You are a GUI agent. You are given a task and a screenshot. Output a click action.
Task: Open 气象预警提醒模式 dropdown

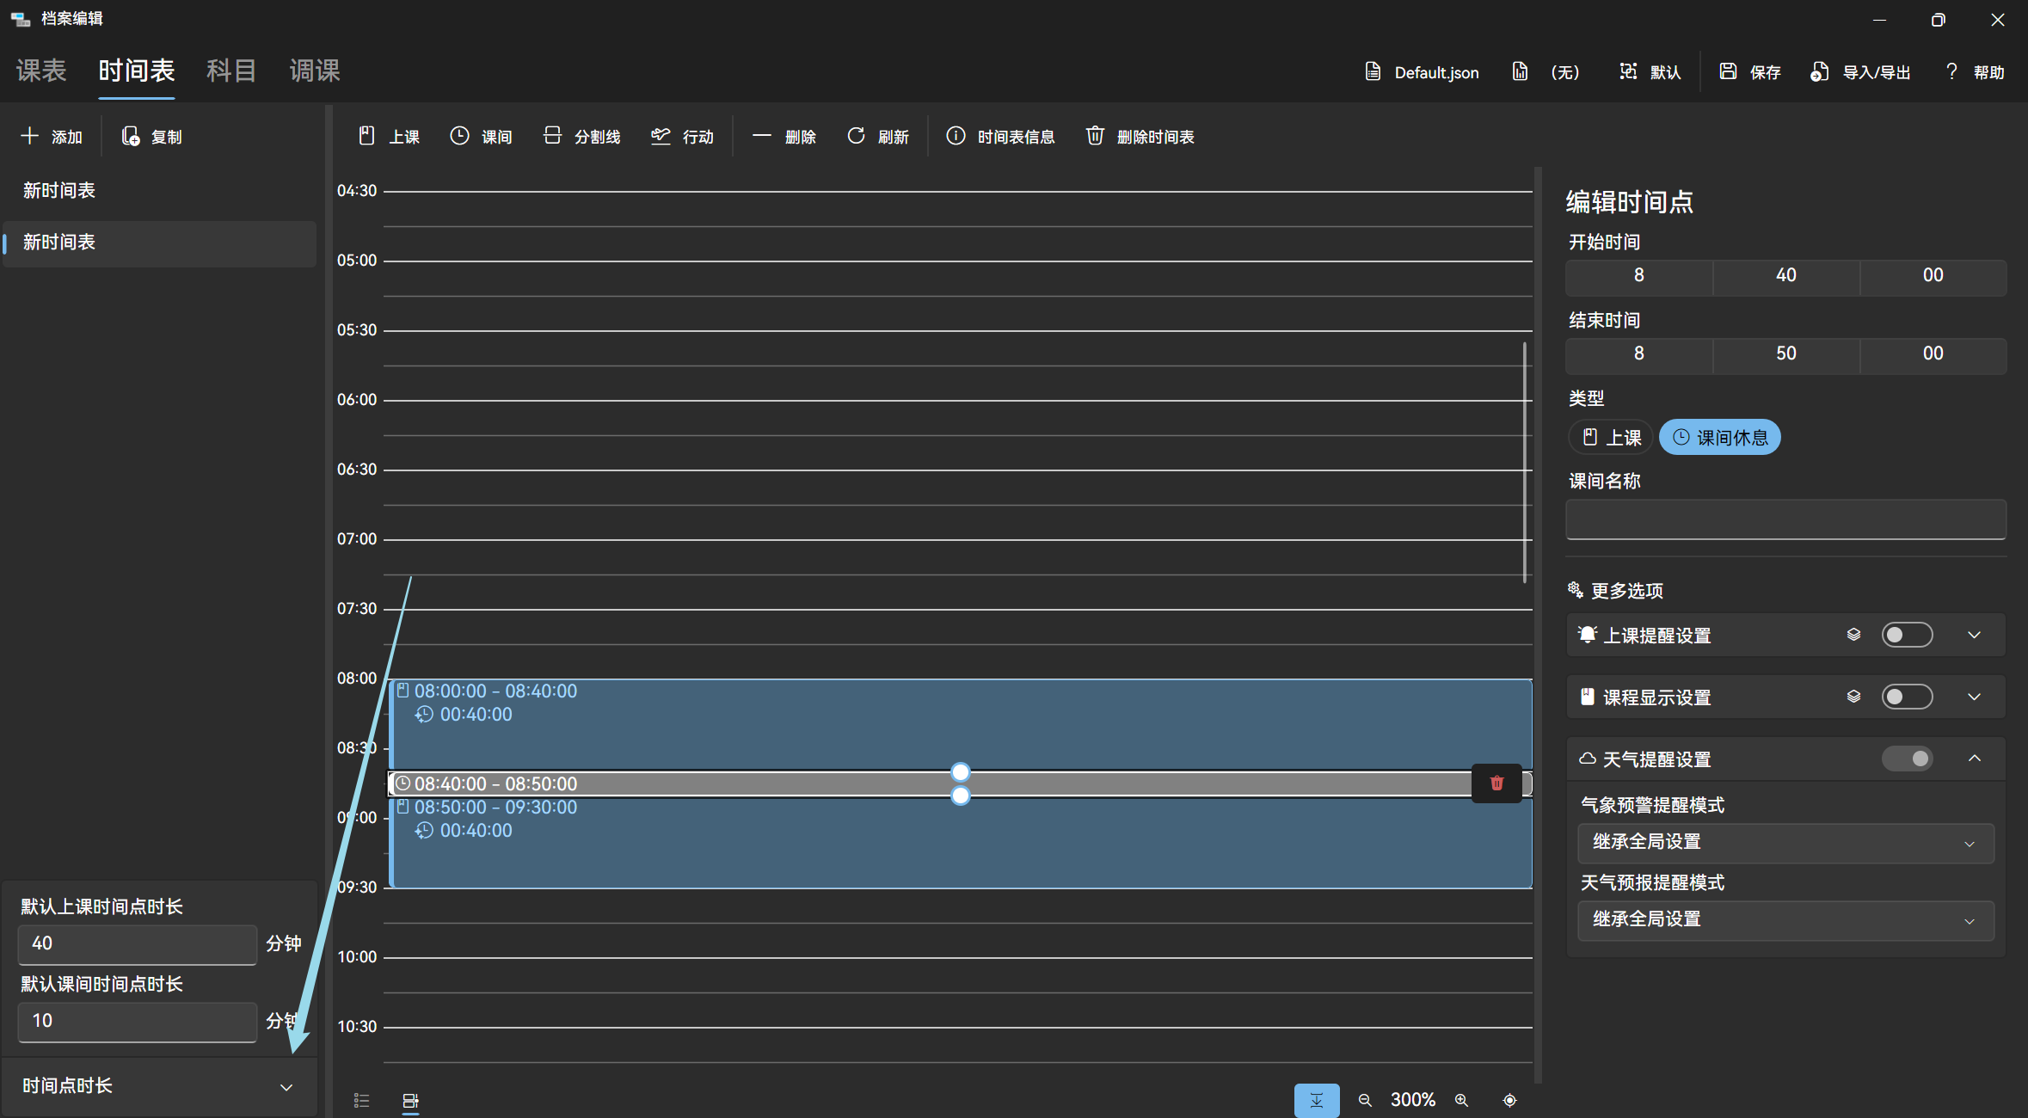(1785, 843)
